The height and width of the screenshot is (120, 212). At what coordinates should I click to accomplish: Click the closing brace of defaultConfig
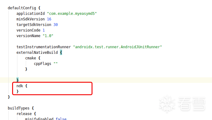coord(9,97)
